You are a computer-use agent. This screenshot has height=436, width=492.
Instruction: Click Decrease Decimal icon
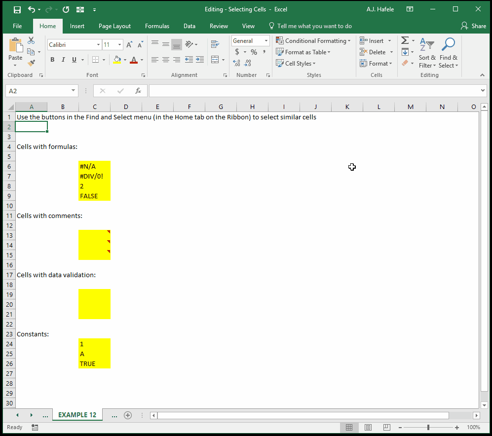[248, 63]
